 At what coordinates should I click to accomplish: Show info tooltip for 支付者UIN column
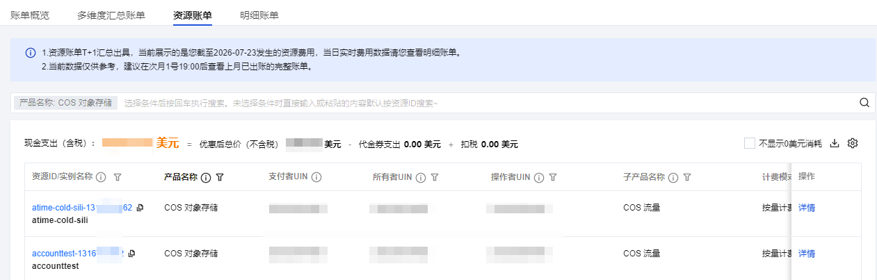pyautogui.click(x=316, y=178)
